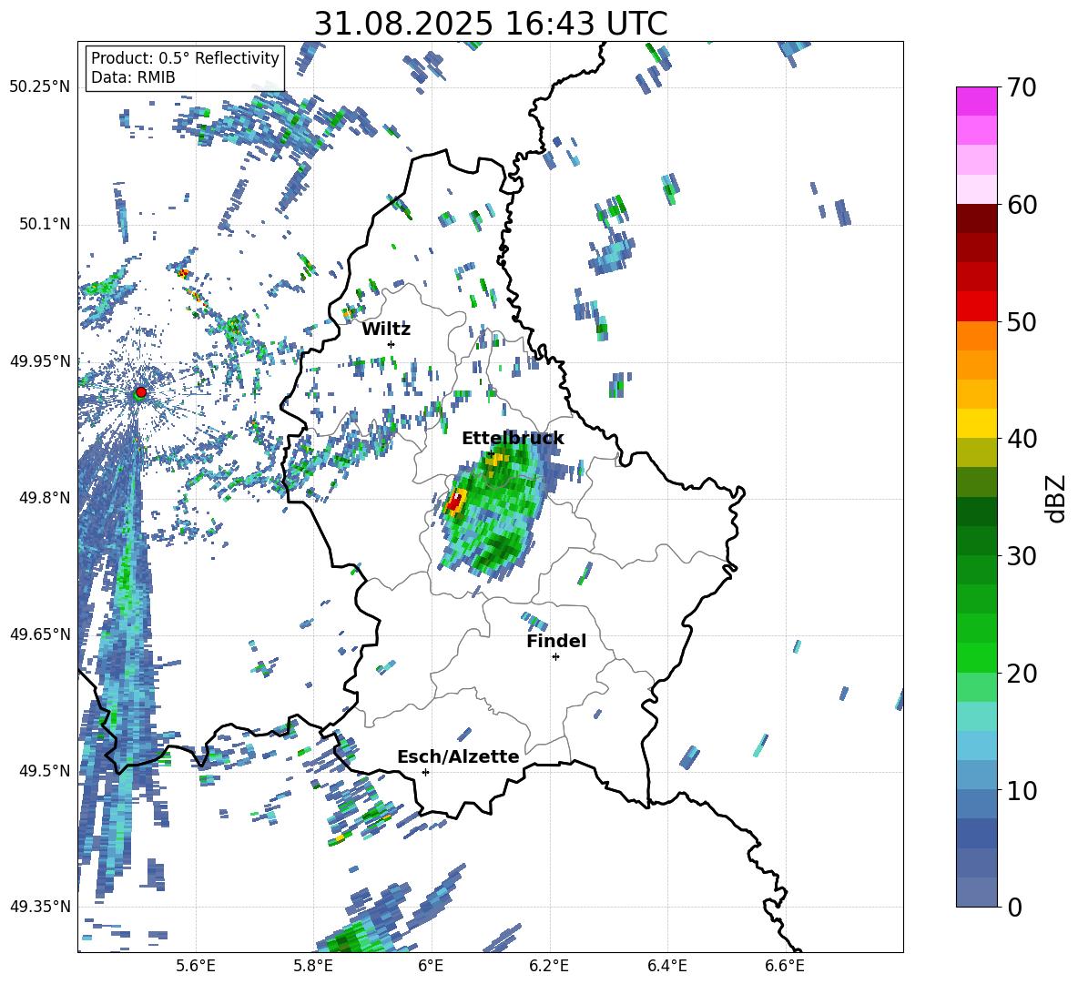Click the colorbar value 30
1078x984 pixels.
coord(1022,556)
